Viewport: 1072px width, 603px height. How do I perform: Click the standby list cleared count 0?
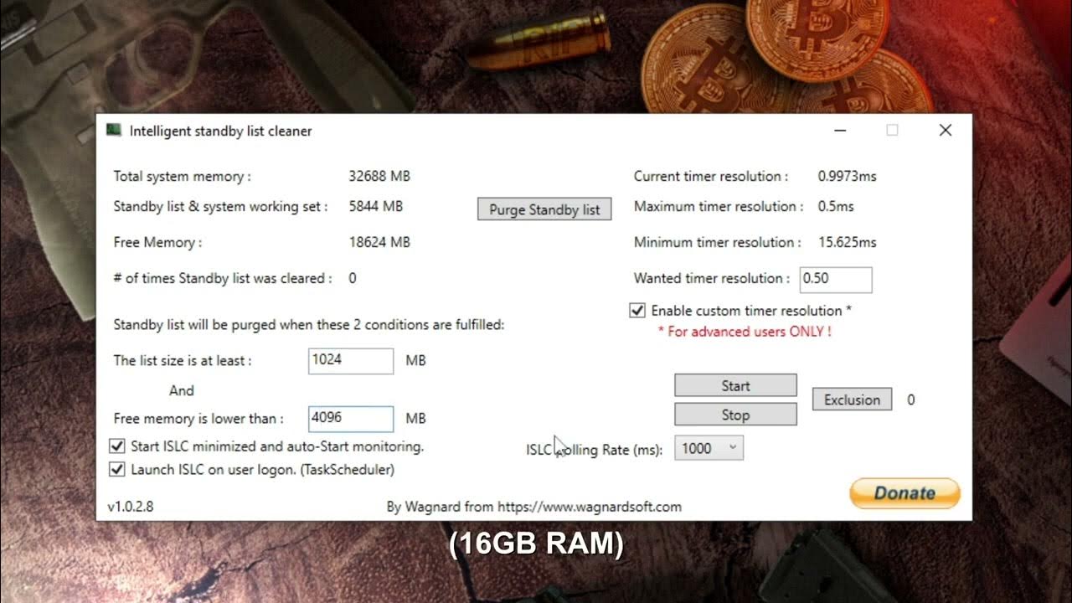click(x=352, y=278)
